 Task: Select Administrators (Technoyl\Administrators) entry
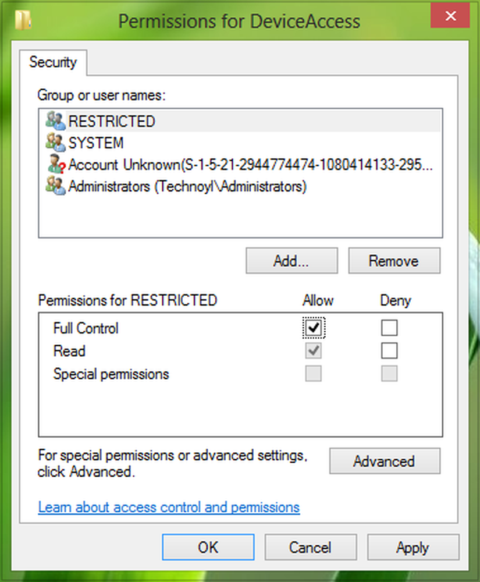(x=187, y=187)
